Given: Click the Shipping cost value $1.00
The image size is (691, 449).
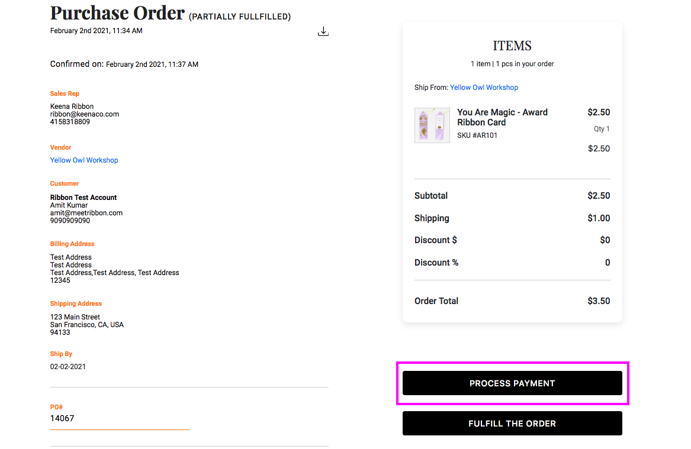Looking at the screenshot, I should point(599,218).
